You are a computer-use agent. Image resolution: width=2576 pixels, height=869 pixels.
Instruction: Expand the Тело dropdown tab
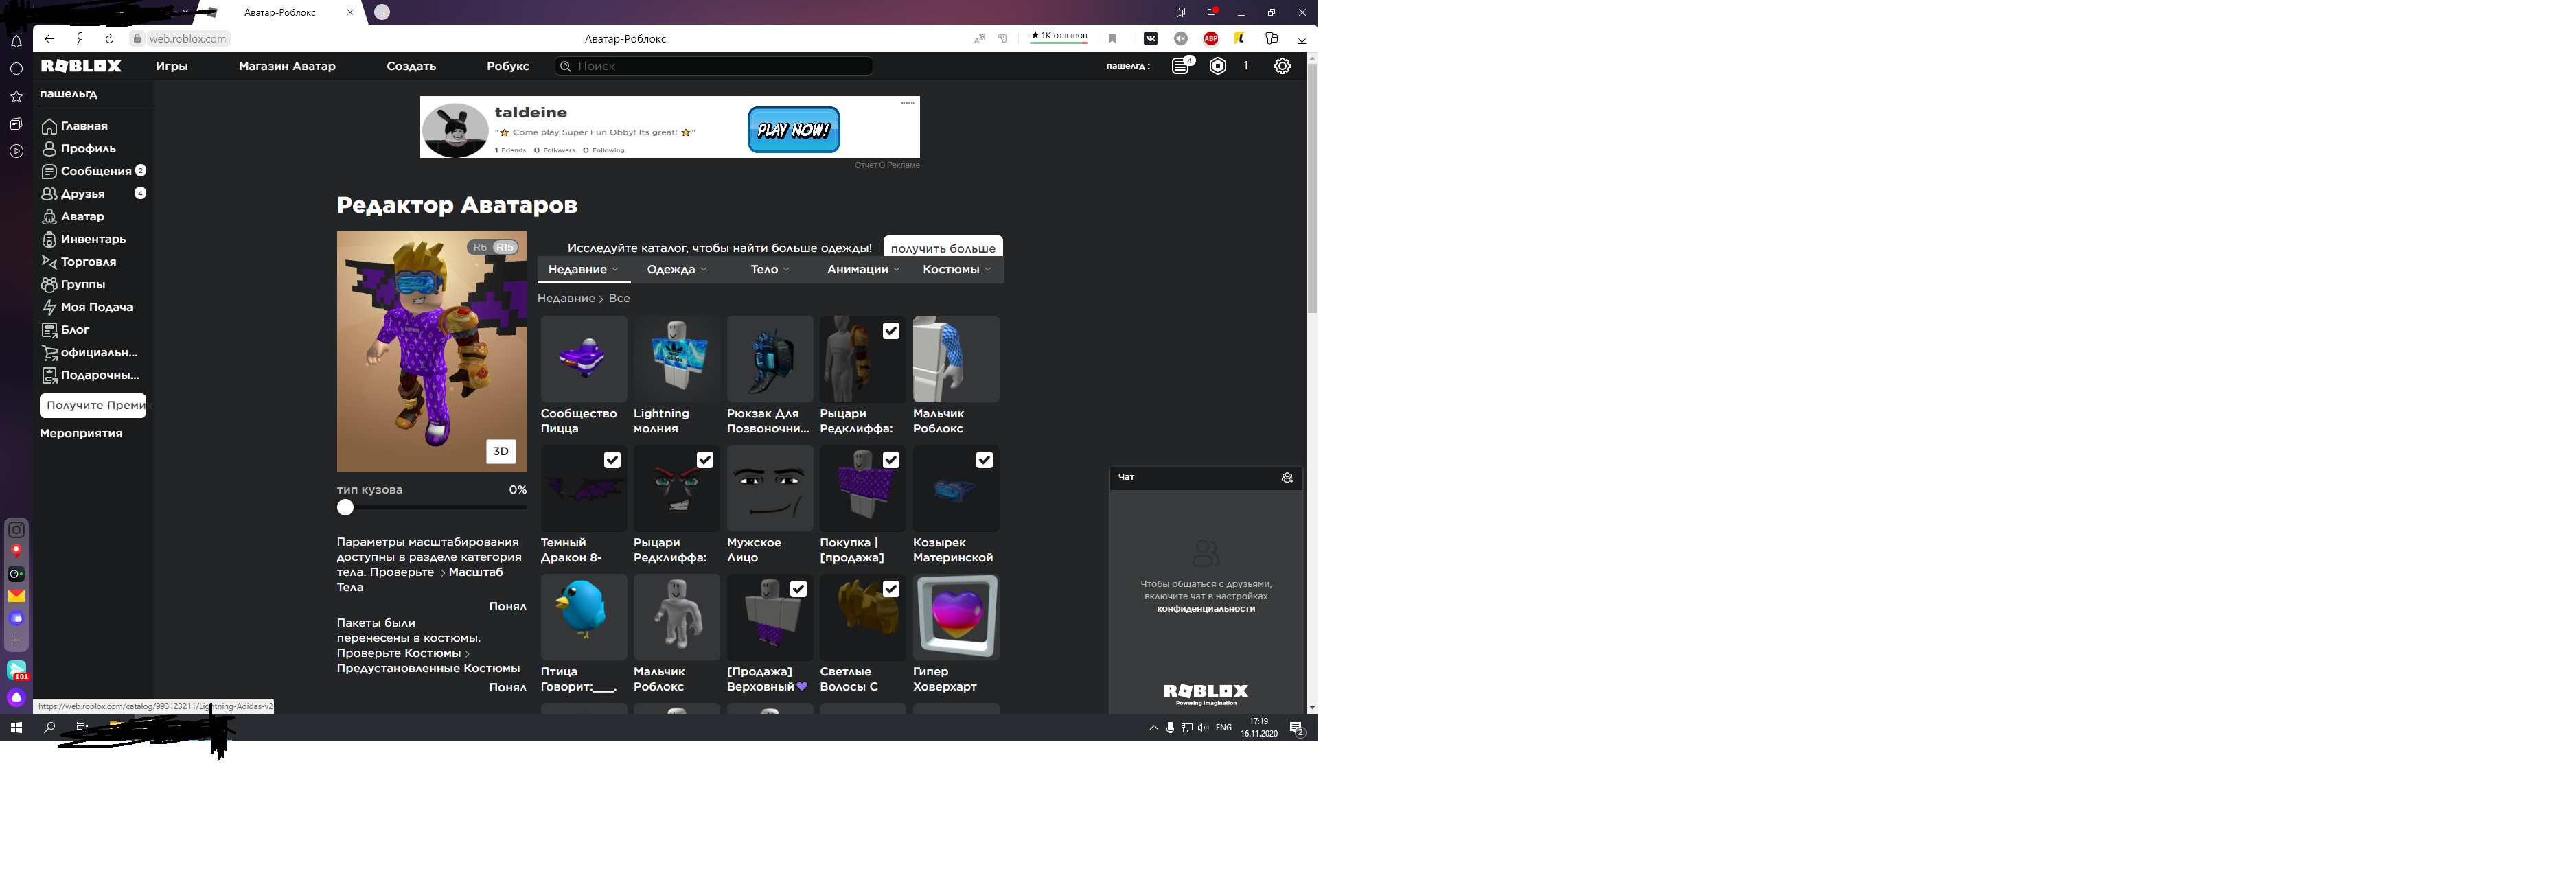pyautogui.click(x=770, y=270)
